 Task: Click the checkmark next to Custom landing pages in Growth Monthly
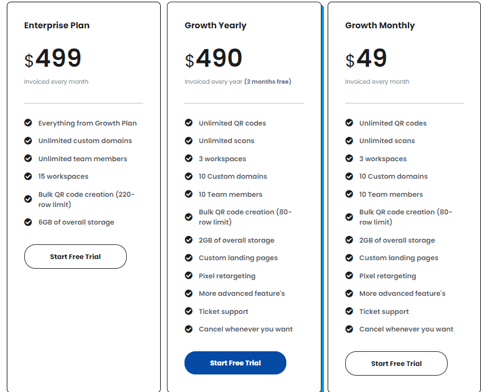tap(349, 258)
